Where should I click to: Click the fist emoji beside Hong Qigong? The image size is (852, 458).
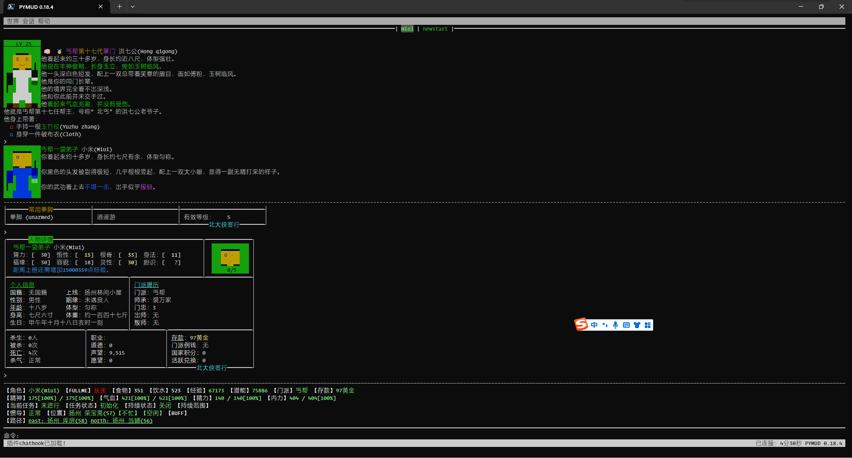click(x=47, y=51)
